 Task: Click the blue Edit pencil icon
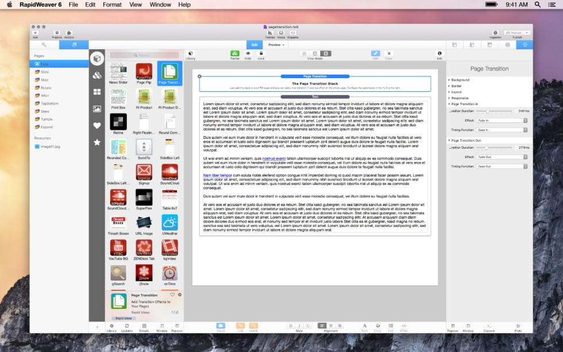375,53
